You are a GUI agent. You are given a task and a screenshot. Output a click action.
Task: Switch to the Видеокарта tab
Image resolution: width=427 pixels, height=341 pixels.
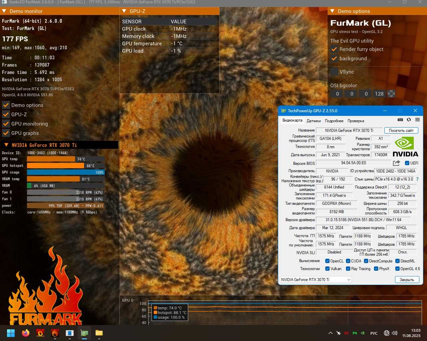[x=292, y=121]
